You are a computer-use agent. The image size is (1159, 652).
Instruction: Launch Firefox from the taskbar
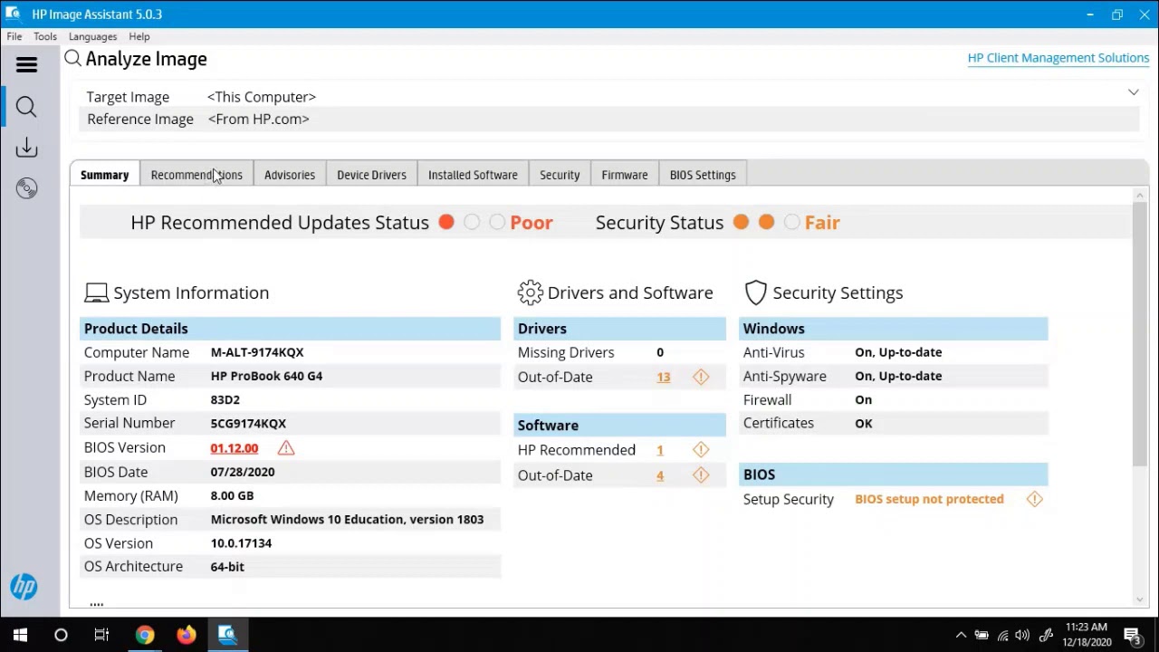(x=186, y=635)
